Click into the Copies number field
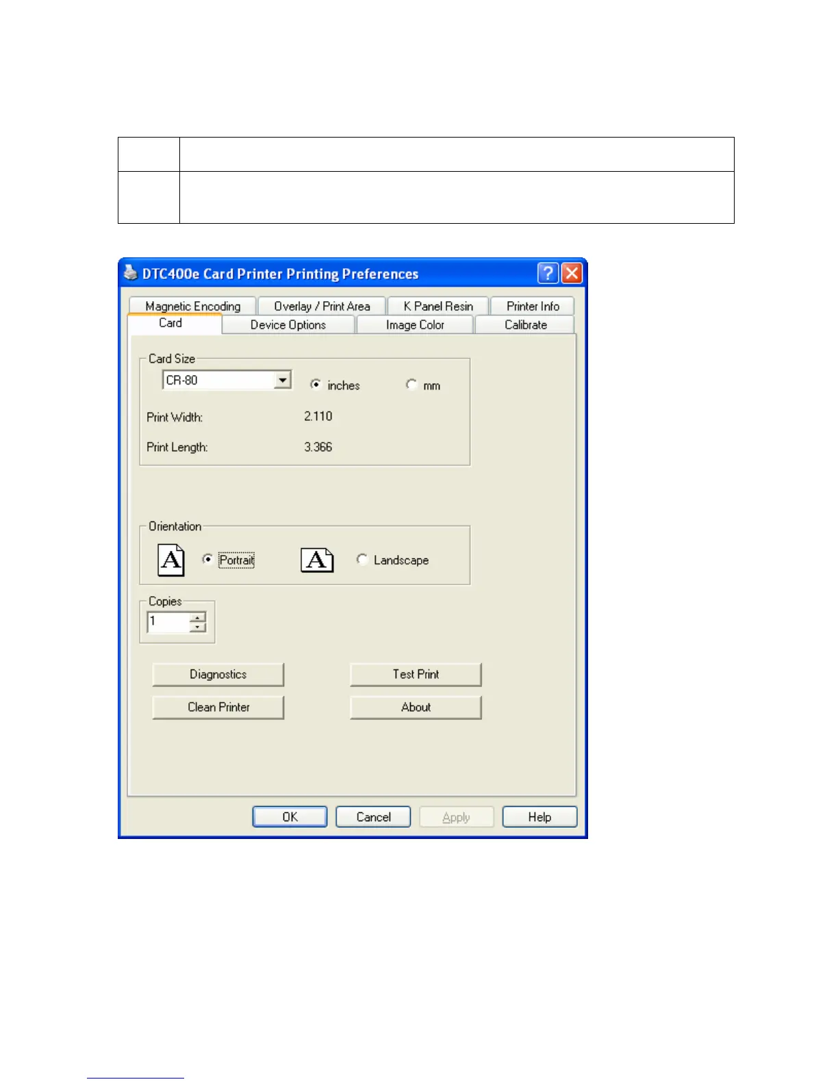Screen dimensions: 838x1084 point(168,622)
